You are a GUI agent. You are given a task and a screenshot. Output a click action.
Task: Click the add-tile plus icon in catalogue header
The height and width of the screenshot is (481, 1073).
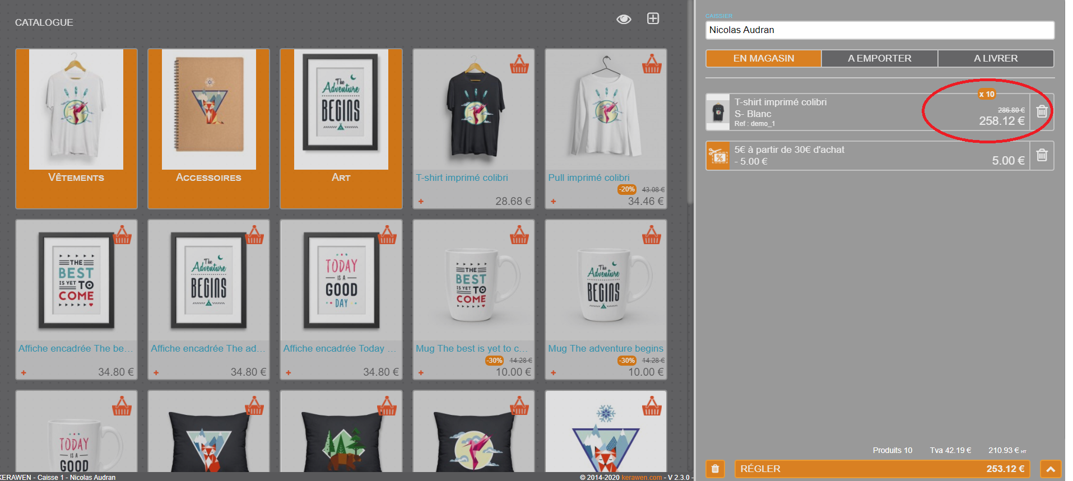(x=653, y=18)
